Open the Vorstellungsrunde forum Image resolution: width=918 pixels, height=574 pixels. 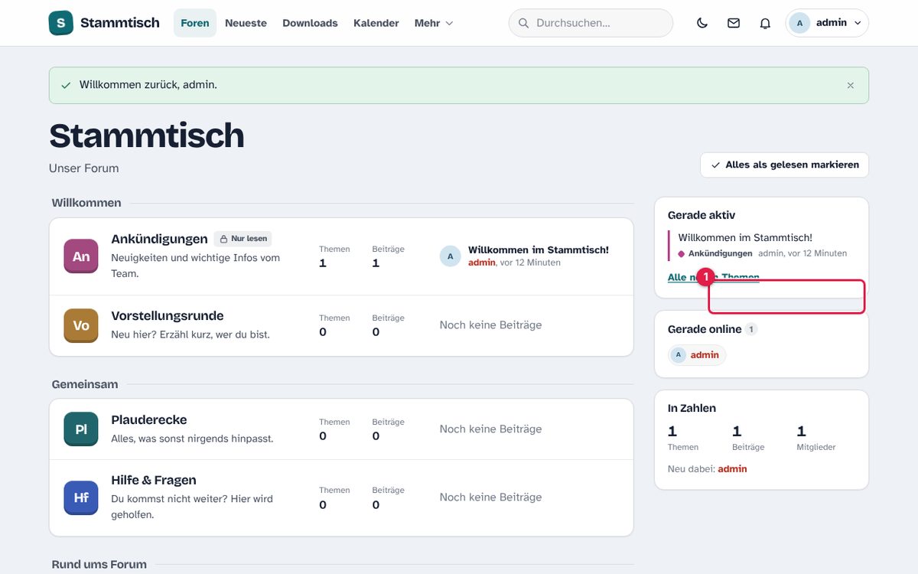click(168, 315)
